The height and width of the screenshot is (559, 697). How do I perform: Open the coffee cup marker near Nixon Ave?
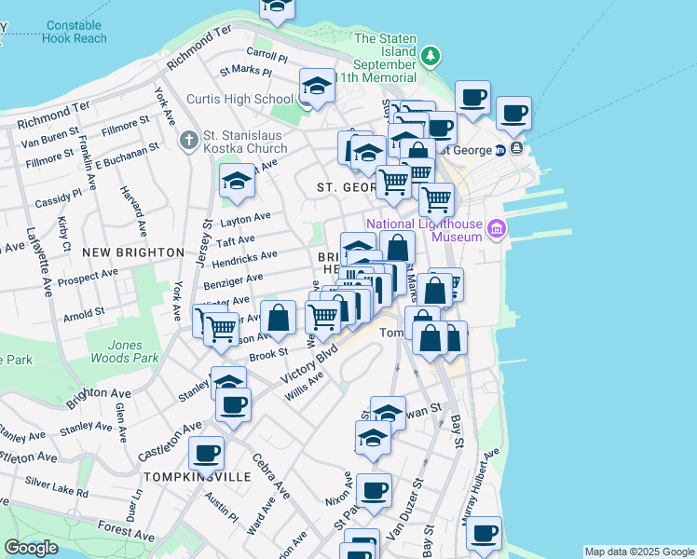pyautogui.click(x=374, y=492)
